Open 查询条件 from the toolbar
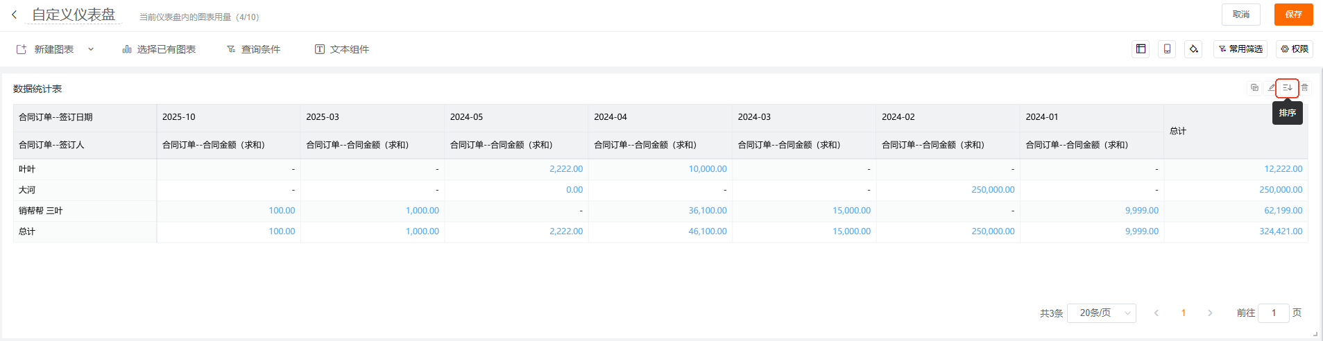1323x341 pixels. pos(253,49)
